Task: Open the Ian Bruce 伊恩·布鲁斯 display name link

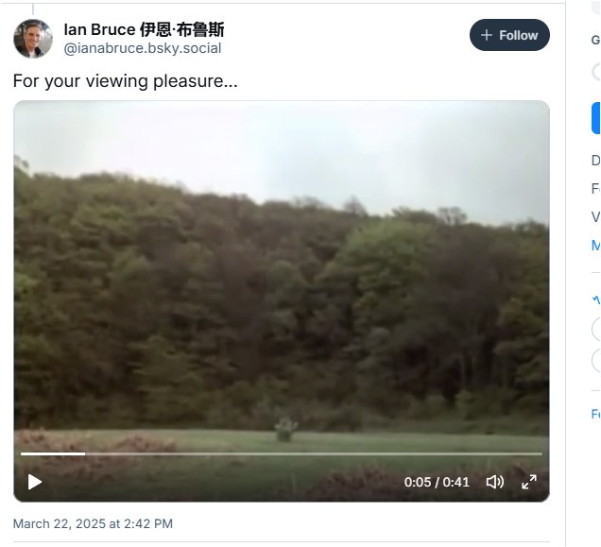Action: [x=144, y=29]
